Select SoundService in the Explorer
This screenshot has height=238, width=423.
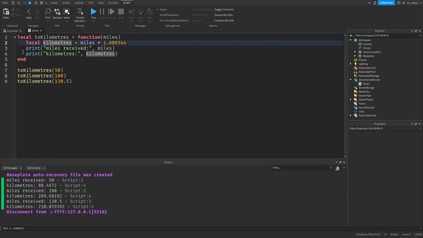click(366, 108)
